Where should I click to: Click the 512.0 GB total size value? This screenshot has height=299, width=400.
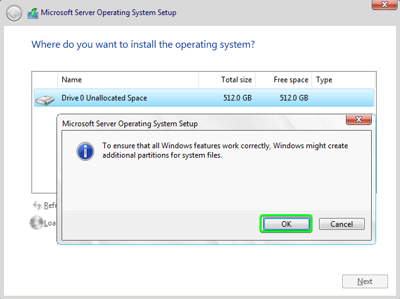click(x=237, y=98)
